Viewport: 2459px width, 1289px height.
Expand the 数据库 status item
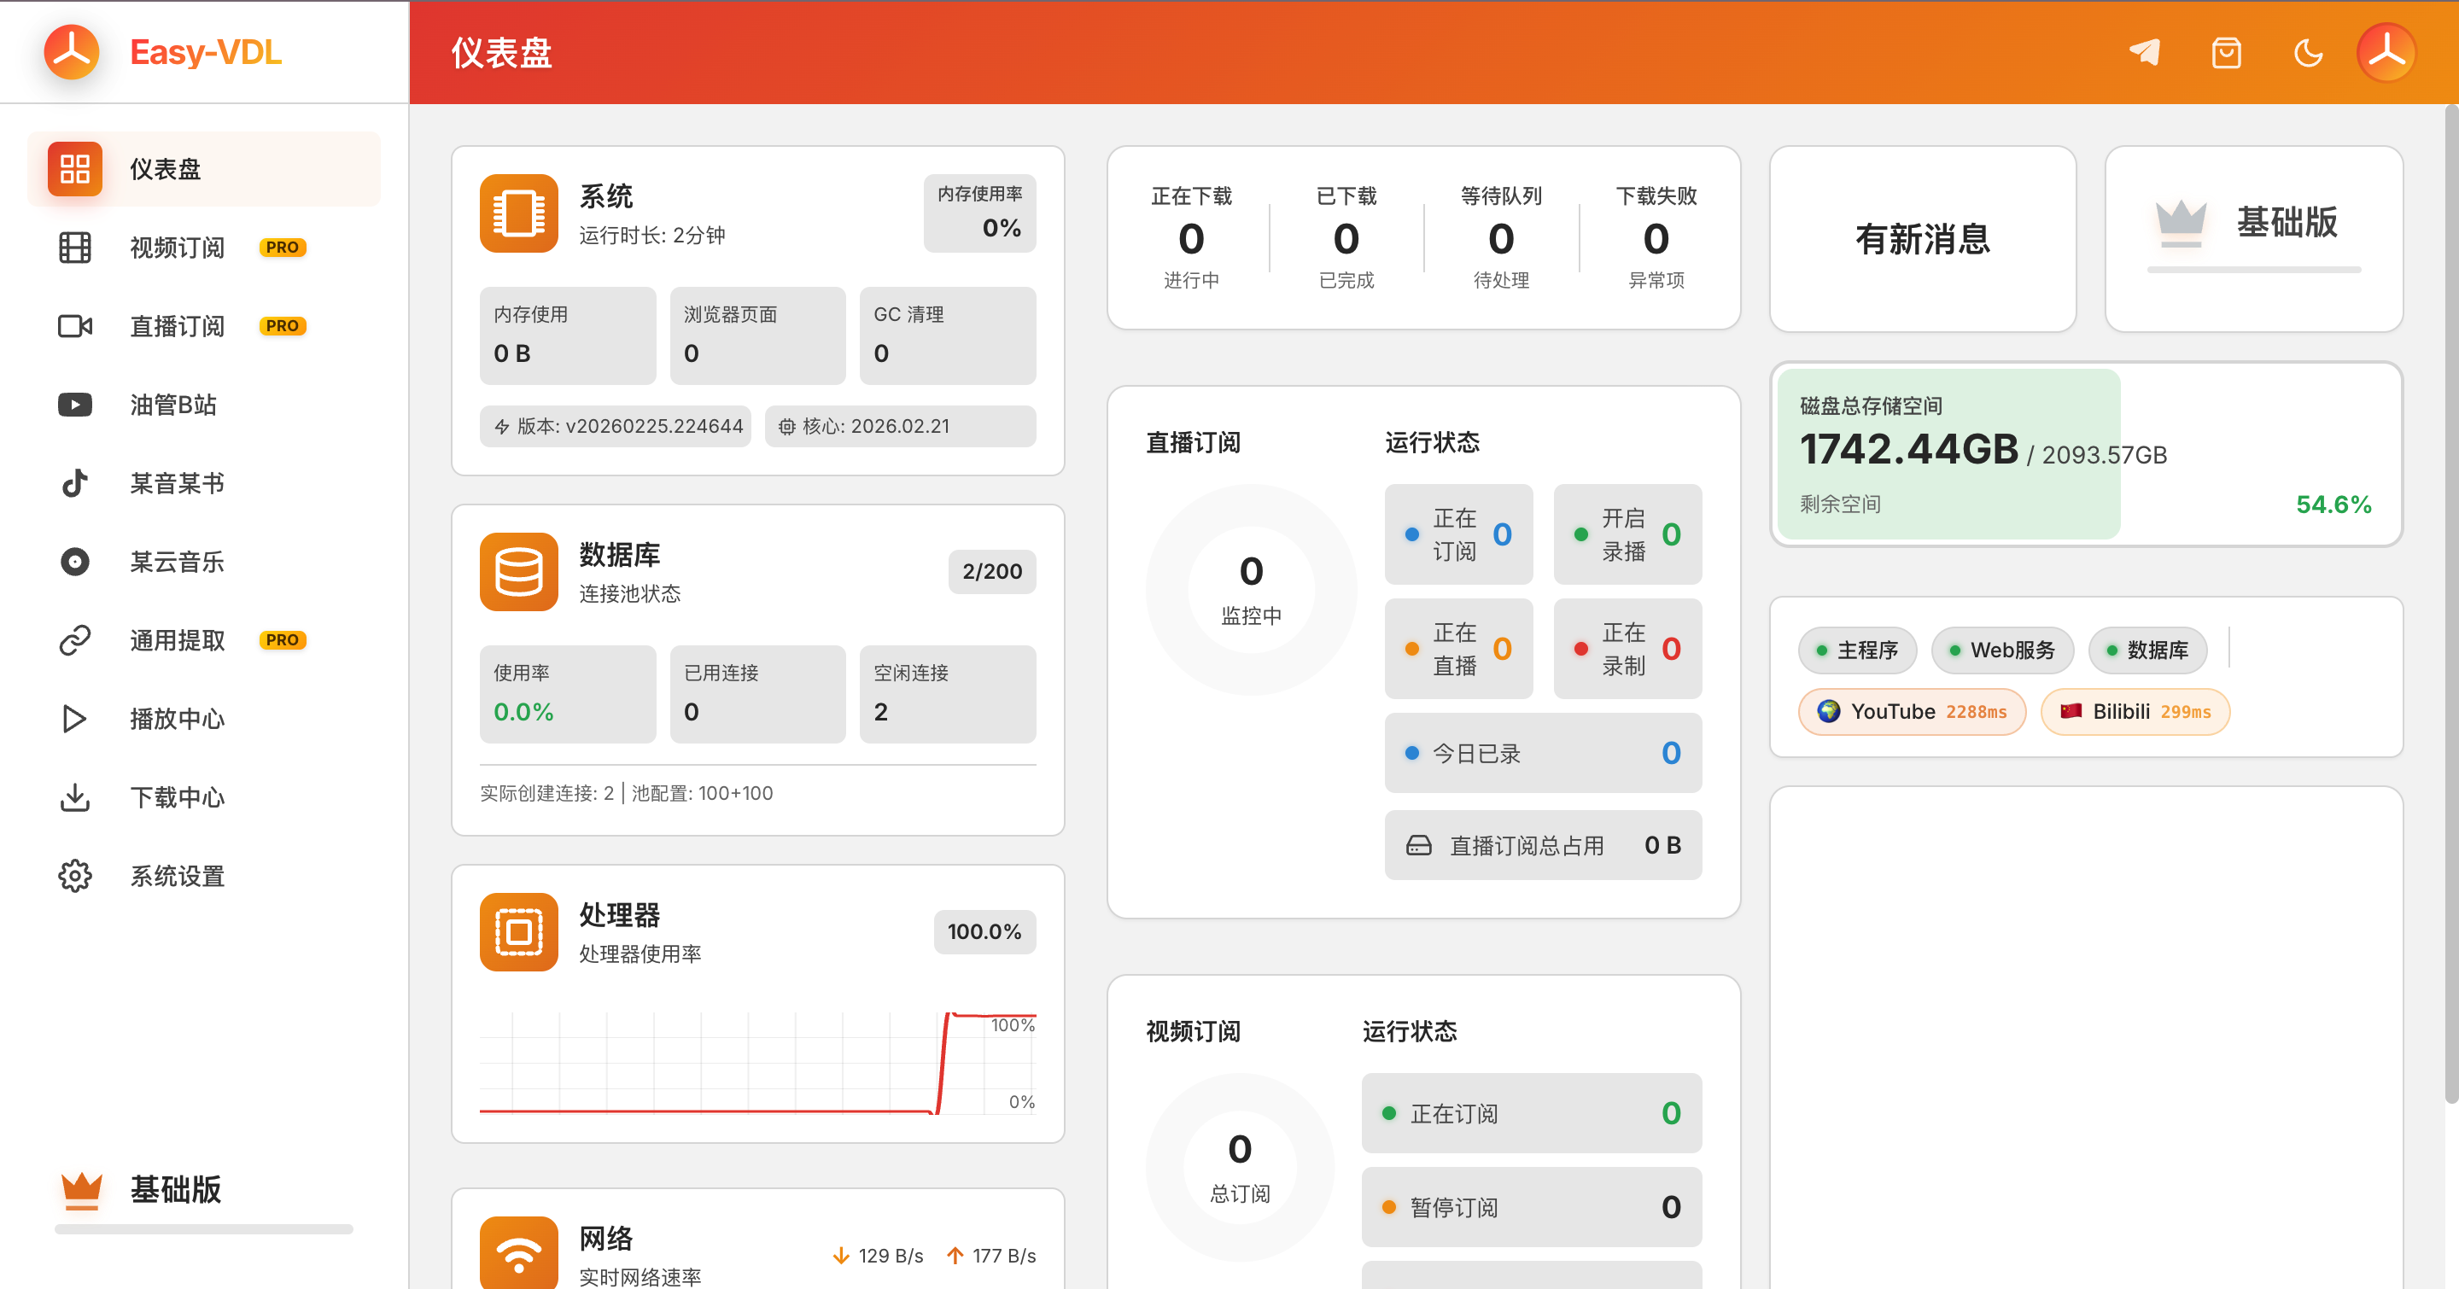(2148, 650)
